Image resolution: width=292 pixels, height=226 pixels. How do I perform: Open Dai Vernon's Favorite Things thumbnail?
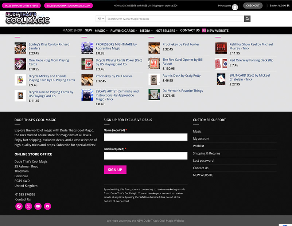(x=154, y=94)
